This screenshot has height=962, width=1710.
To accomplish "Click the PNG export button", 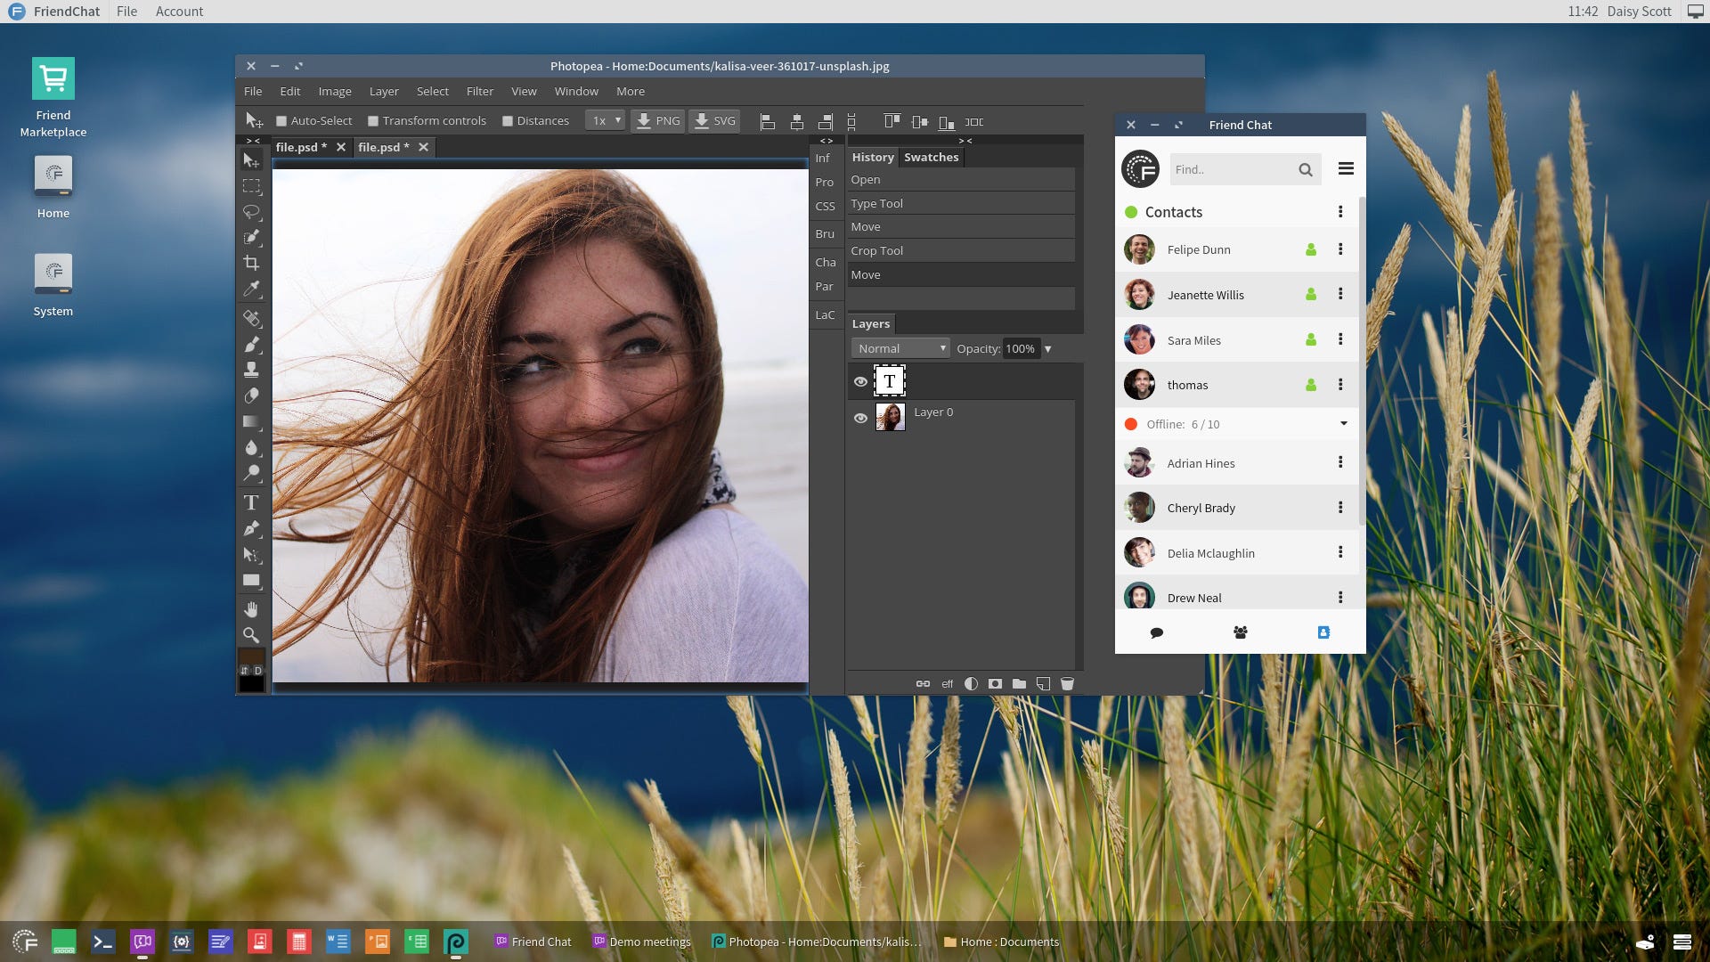I will pos(658,120).
